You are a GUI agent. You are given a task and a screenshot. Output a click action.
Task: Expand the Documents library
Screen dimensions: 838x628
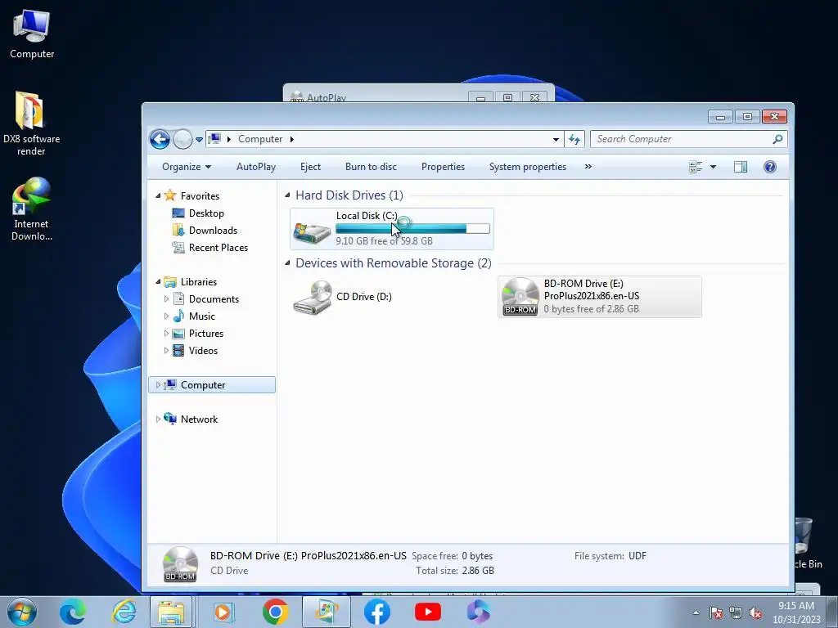coord(166,299)
